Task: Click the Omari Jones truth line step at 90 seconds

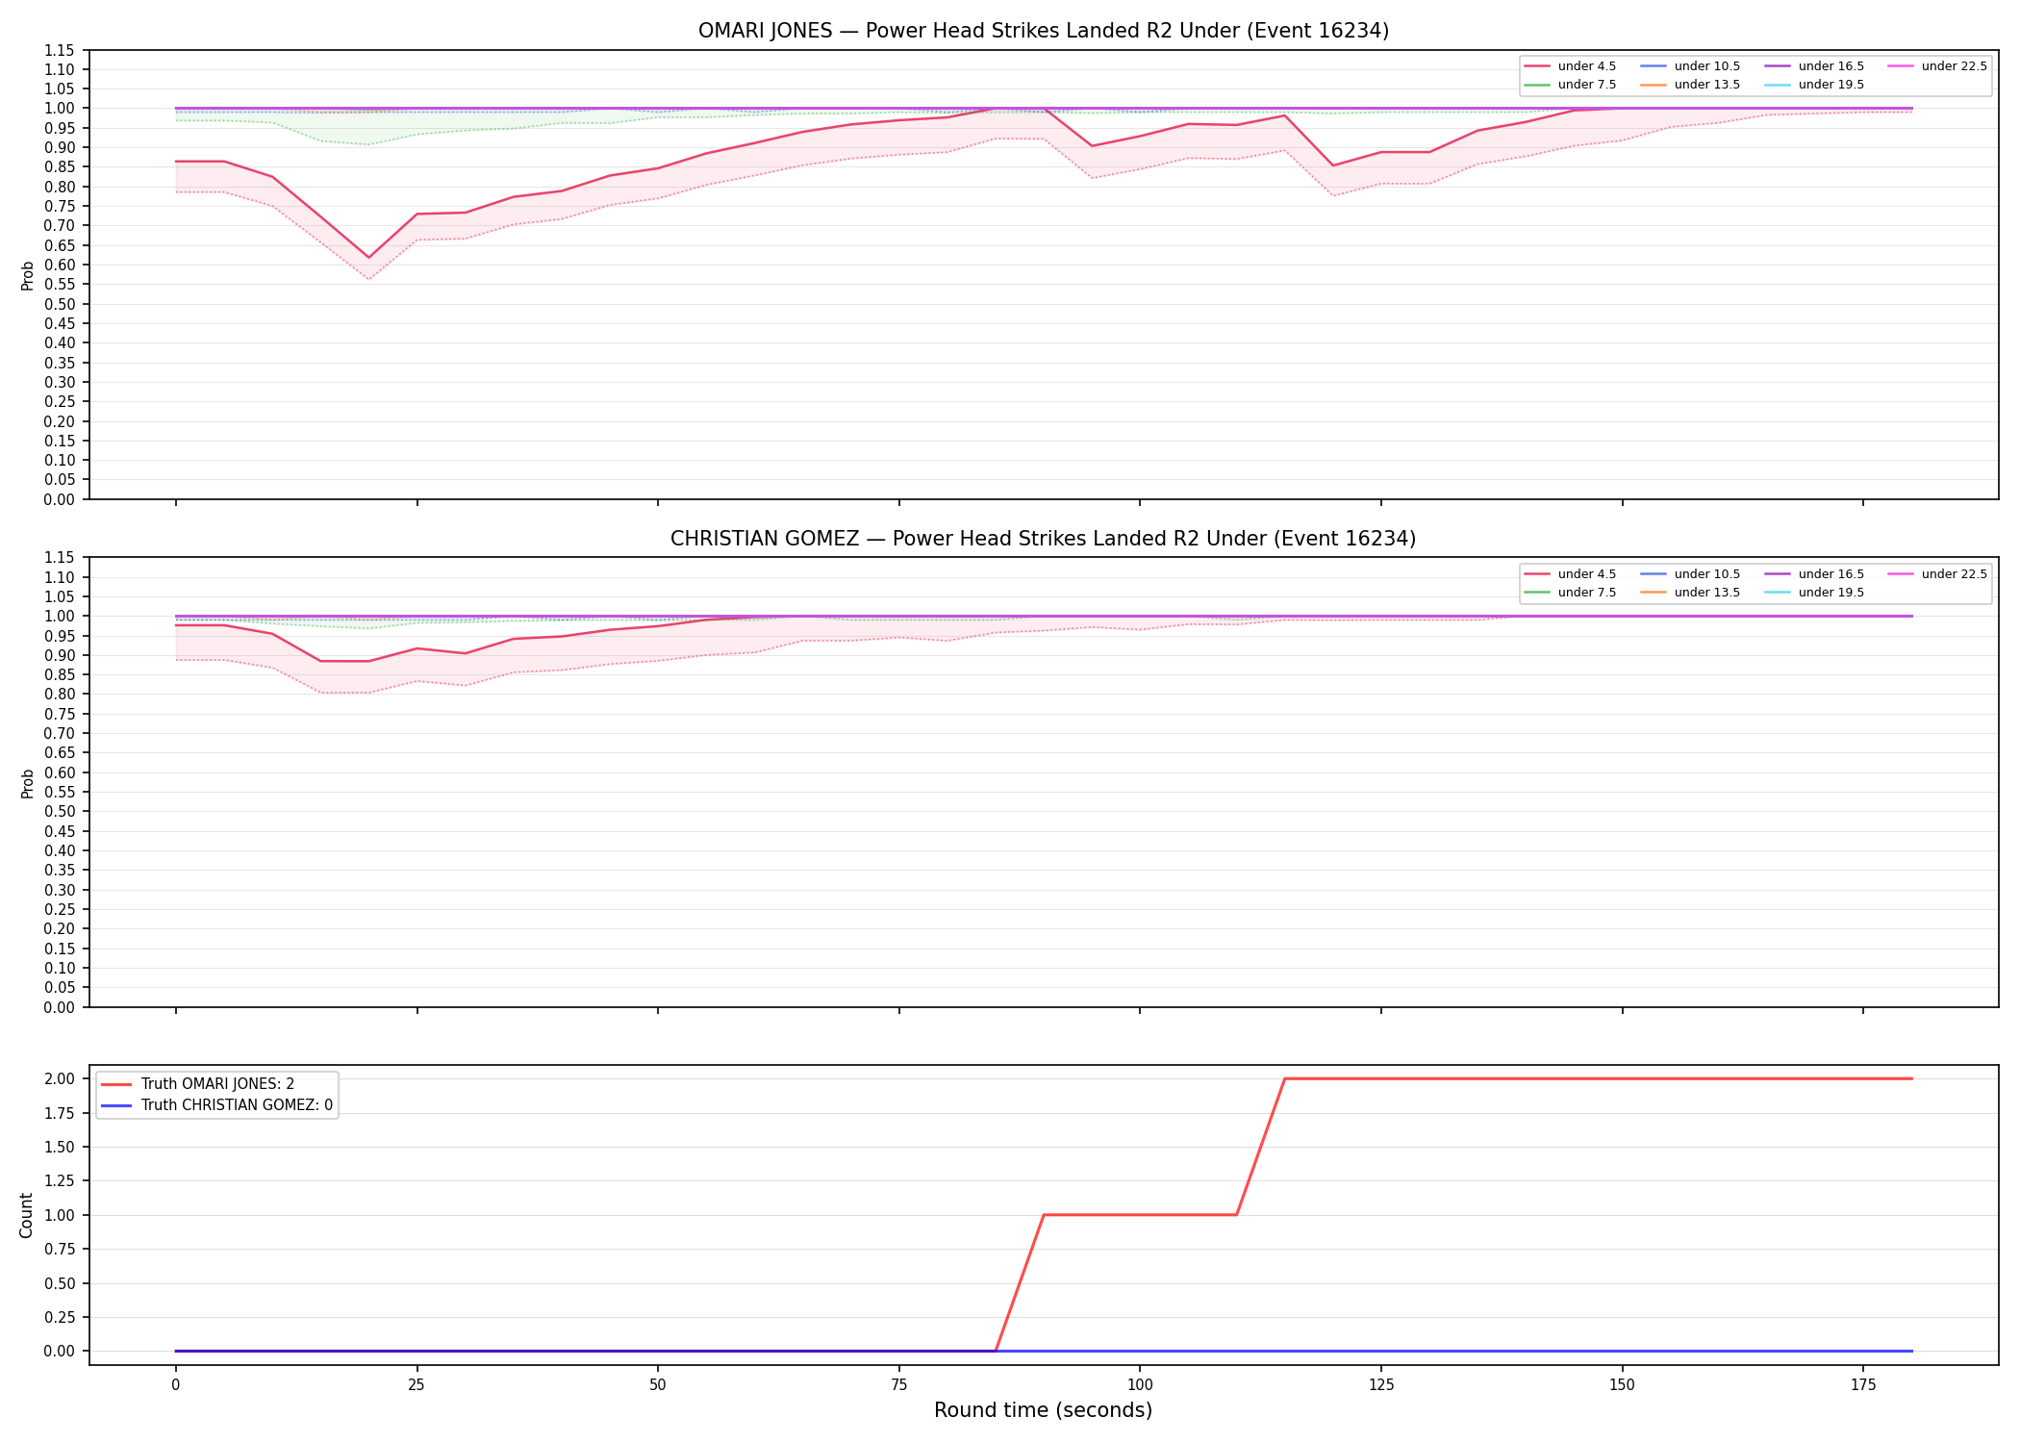Action: coord(1044,1215)
